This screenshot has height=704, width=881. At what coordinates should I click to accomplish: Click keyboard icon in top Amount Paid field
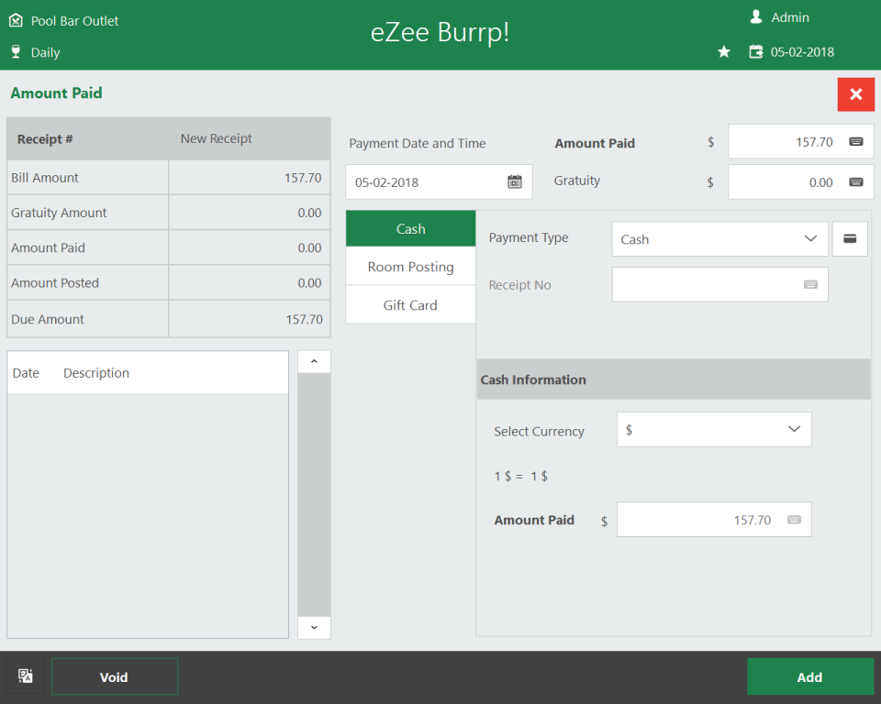point(855,142)
